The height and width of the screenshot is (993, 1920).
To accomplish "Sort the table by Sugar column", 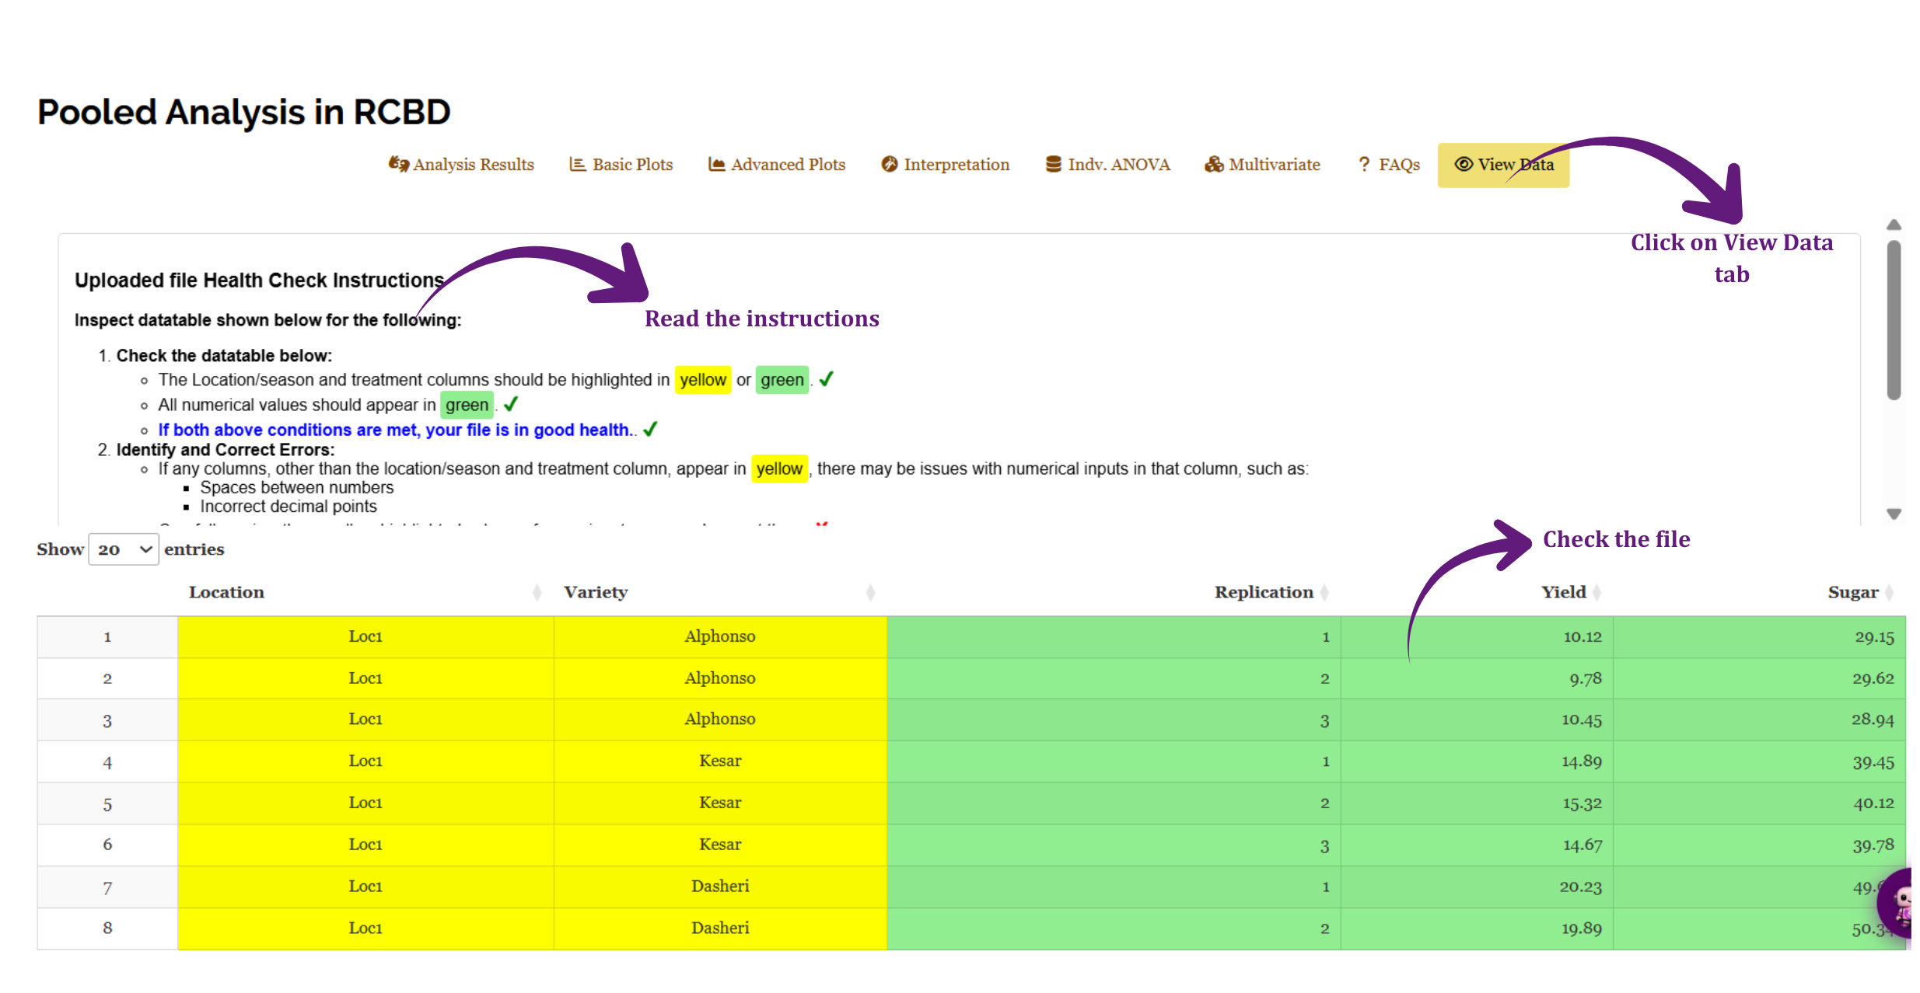I will tap(1760, 593).
